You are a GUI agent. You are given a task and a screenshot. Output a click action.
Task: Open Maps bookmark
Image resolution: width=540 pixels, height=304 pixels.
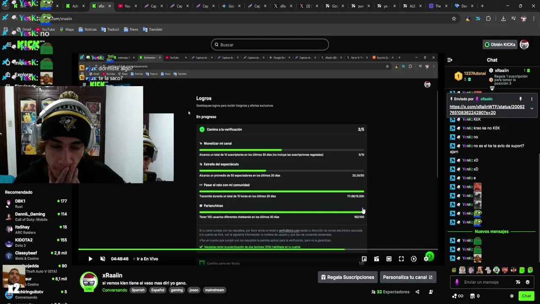click(x=67, y=30)
